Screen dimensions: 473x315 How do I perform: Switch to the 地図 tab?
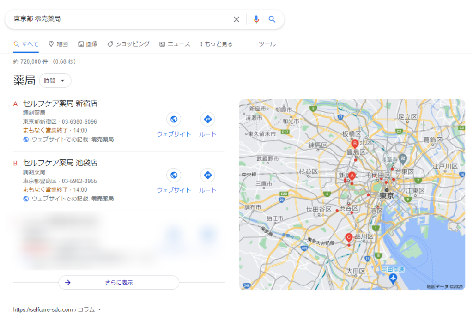[58, 44]
